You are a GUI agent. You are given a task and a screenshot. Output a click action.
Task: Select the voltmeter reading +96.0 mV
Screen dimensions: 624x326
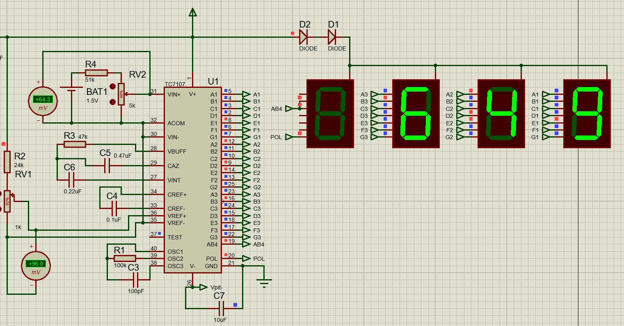click(36, 265)
